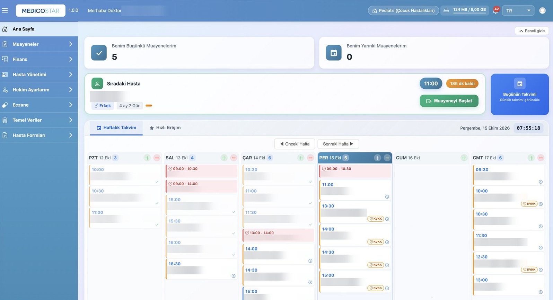Switch to Haftalık Takvim tab

pos(116,128)
